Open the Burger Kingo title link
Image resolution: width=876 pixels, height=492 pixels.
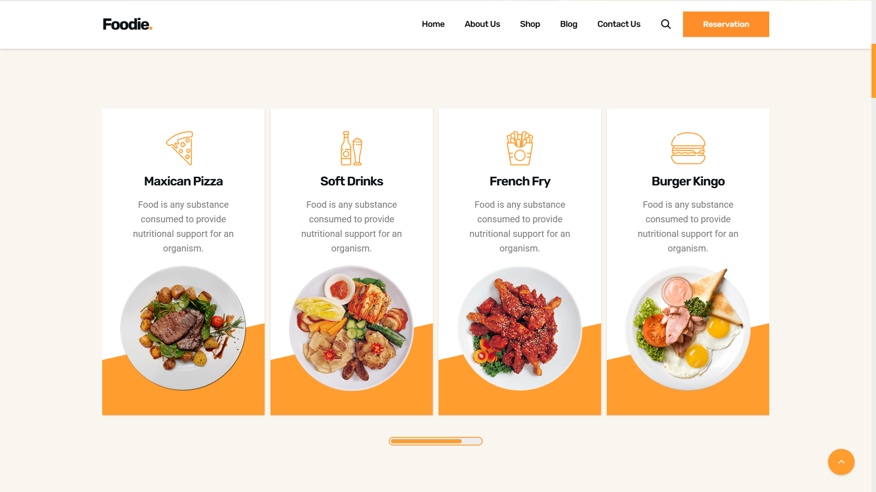(688, 181)
